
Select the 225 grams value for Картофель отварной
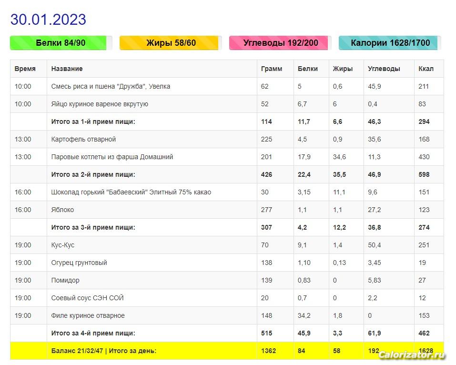point(267,139)
